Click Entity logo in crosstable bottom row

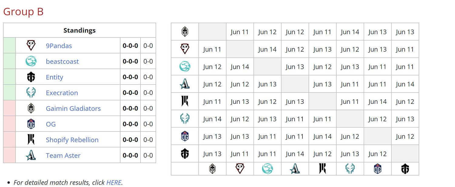[405, 169]
